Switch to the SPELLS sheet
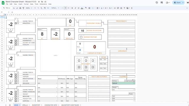The width and height of the screenshot is (189, 106). 25,105
